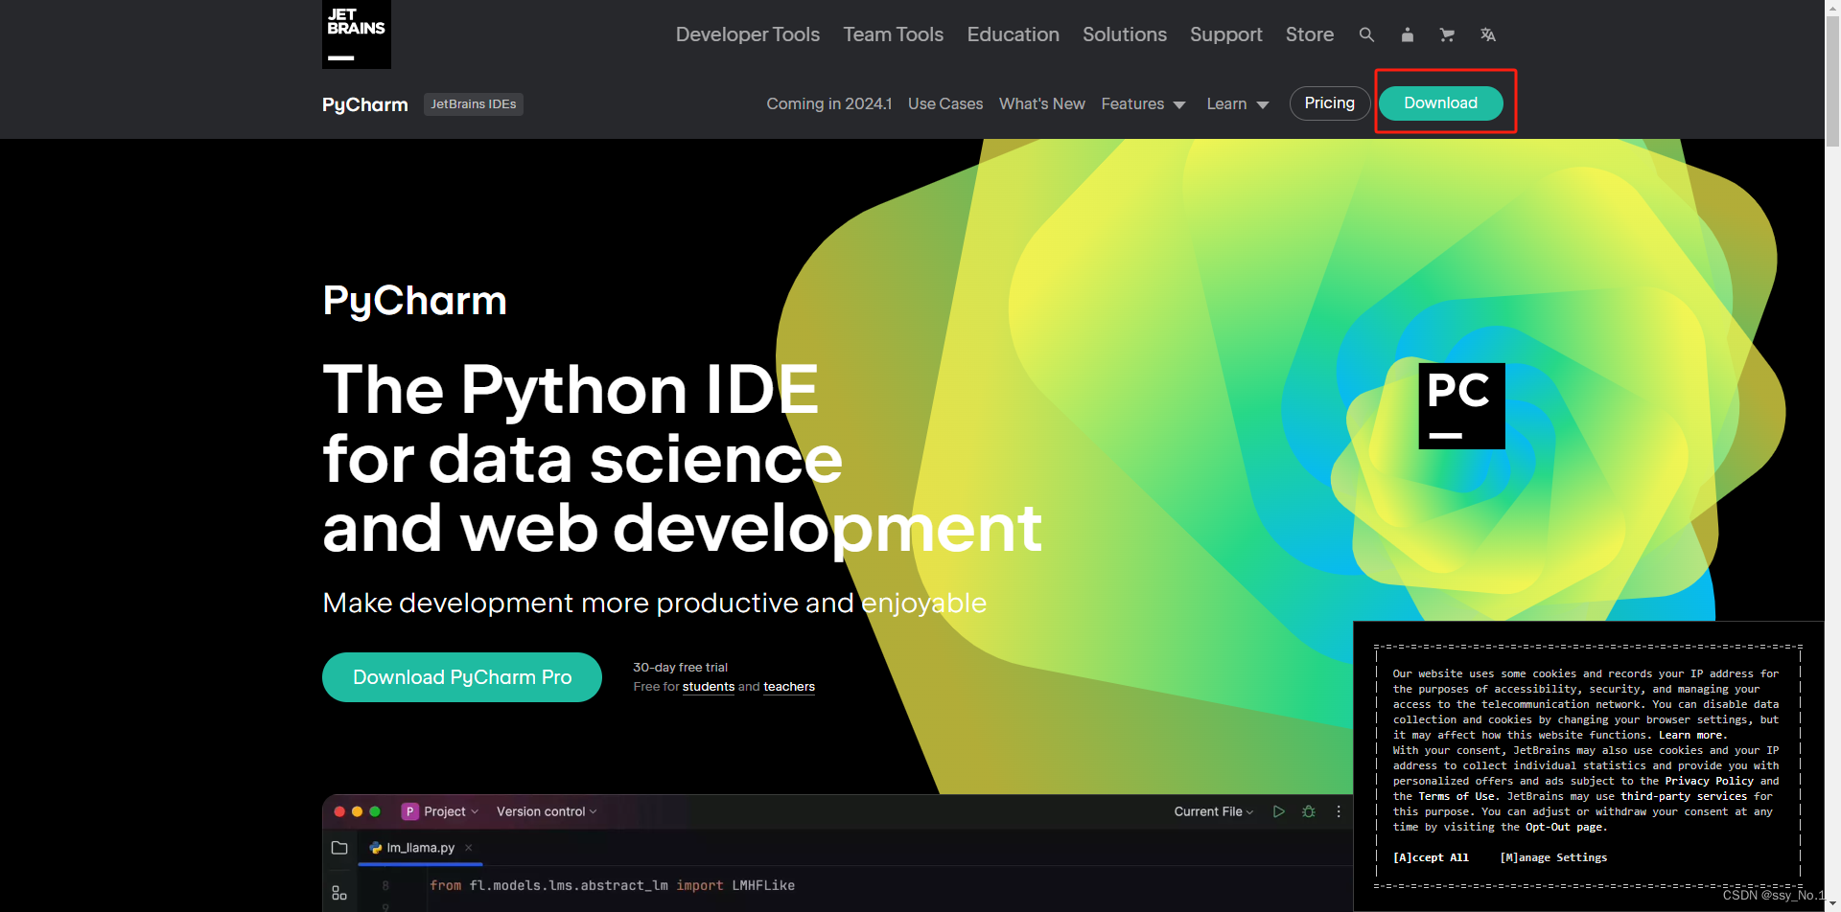The image size is (1841, 912).
Task: Open Support menu
Action: coord(1226,34)
